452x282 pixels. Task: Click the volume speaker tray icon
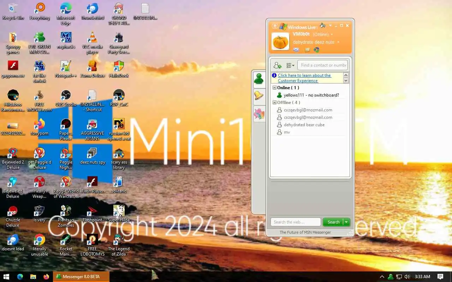(x=407, y=277)
